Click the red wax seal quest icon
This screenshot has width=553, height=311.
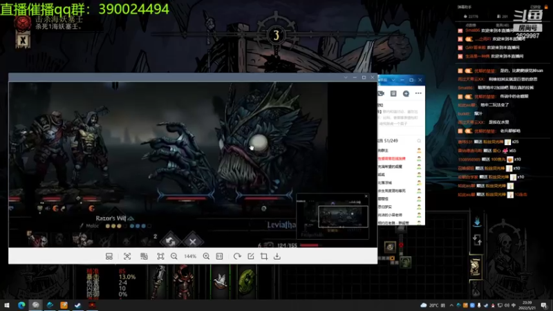pyautogui.click(x=22, y=23)
